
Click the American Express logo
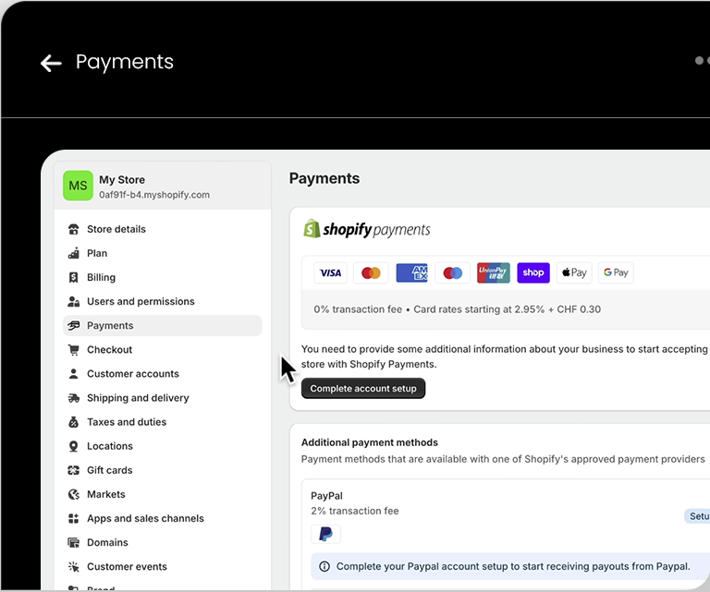[411, 272]
